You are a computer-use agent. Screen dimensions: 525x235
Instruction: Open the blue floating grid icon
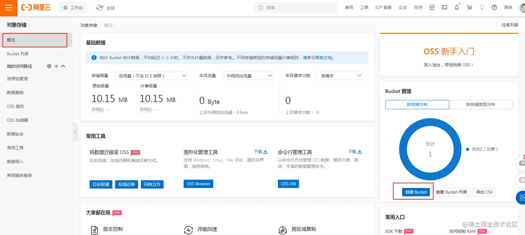click(521, 198)
